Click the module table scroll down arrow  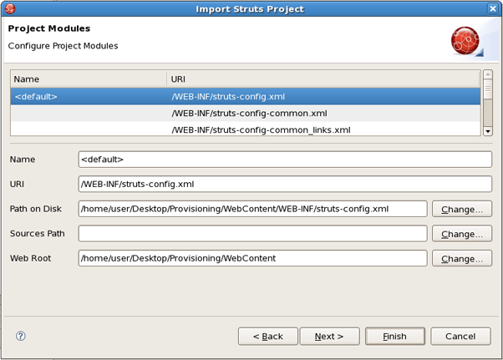[488, 131]
